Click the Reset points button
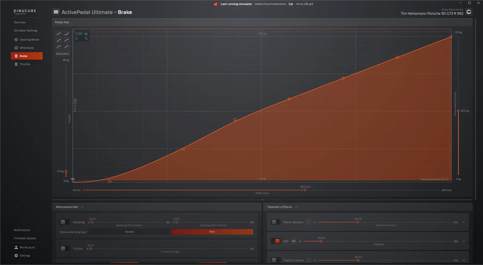The height and width of the screenshot is (265, 483). point(62,54)
